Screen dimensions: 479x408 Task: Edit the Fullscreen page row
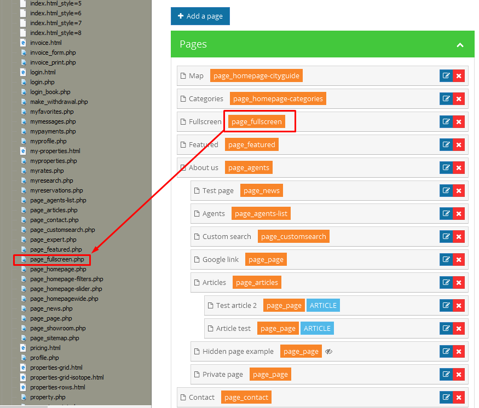click(x=446, y=122)
